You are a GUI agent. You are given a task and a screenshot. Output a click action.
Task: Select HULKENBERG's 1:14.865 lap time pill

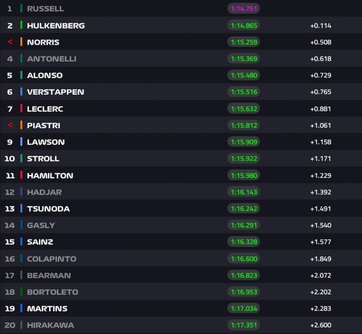point(243,25)
